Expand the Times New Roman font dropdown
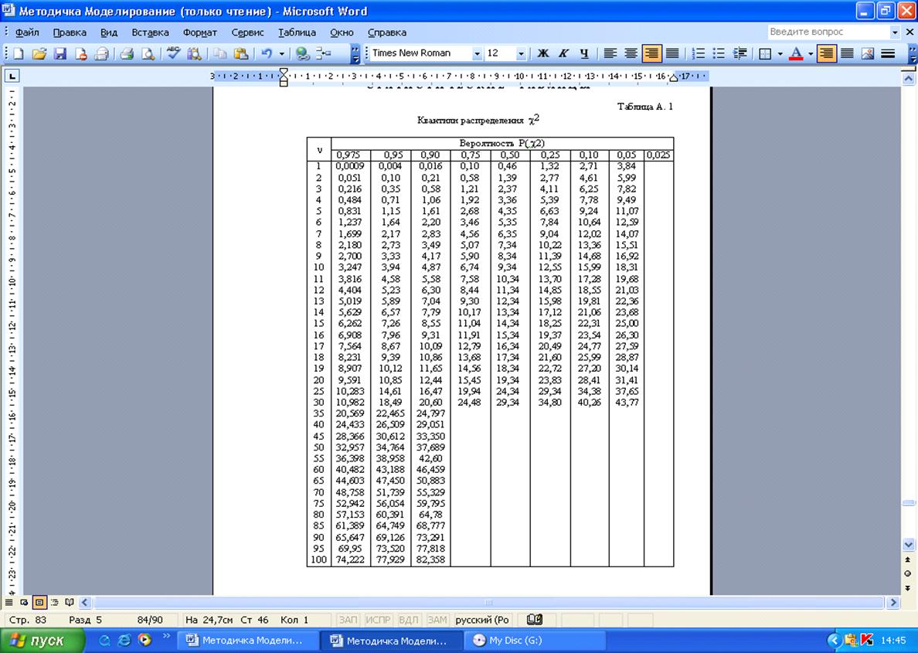This screenshot has height=653, width=918. coord(477,54)
